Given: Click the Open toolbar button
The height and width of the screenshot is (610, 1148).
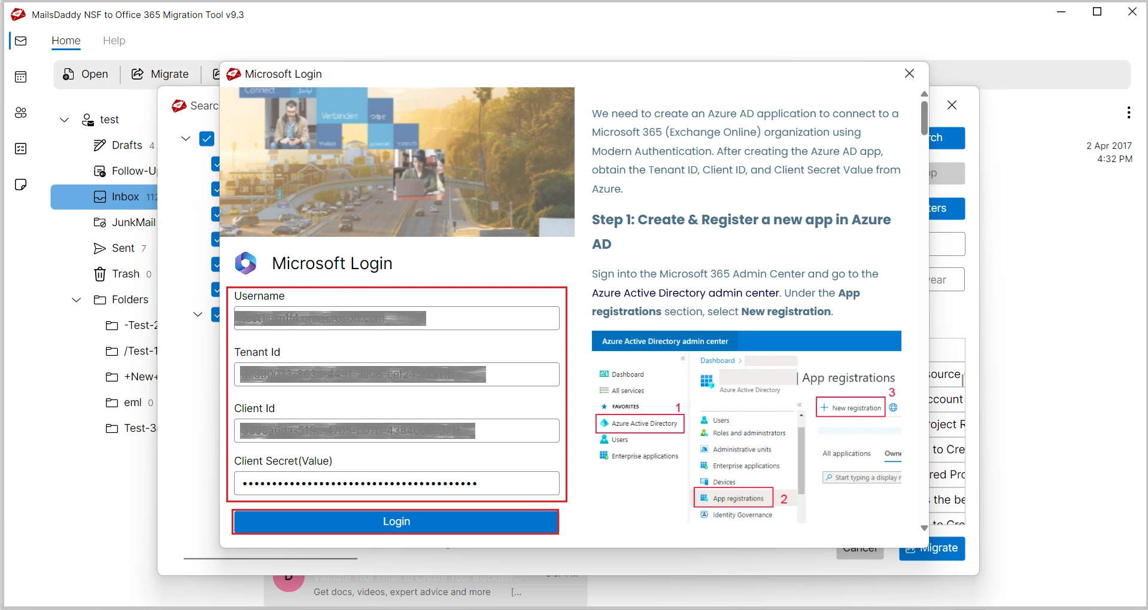Looking at the screenshot, I should pyautogui.click(x=86, y=74).
